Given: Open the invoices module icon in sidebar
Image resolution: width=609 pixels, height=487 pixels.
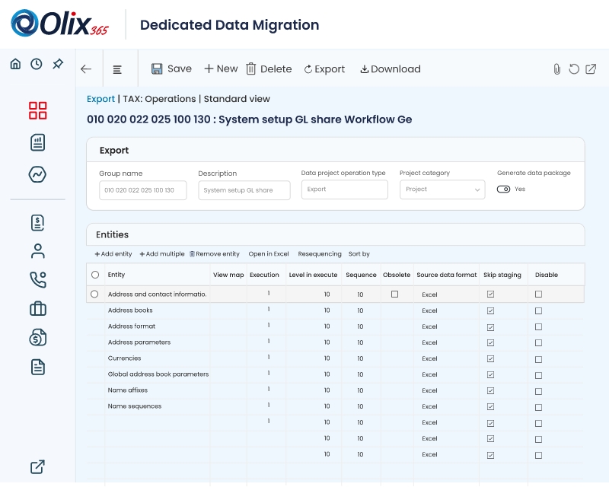Looking at the screenshot, I should 37,222.
